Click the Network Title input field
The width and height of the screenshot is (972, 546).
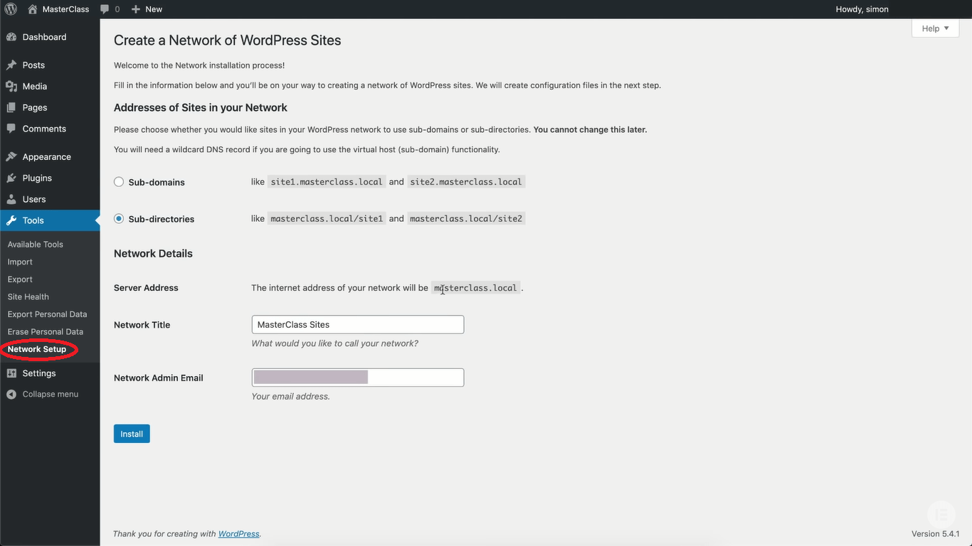[x=358, y=325]
